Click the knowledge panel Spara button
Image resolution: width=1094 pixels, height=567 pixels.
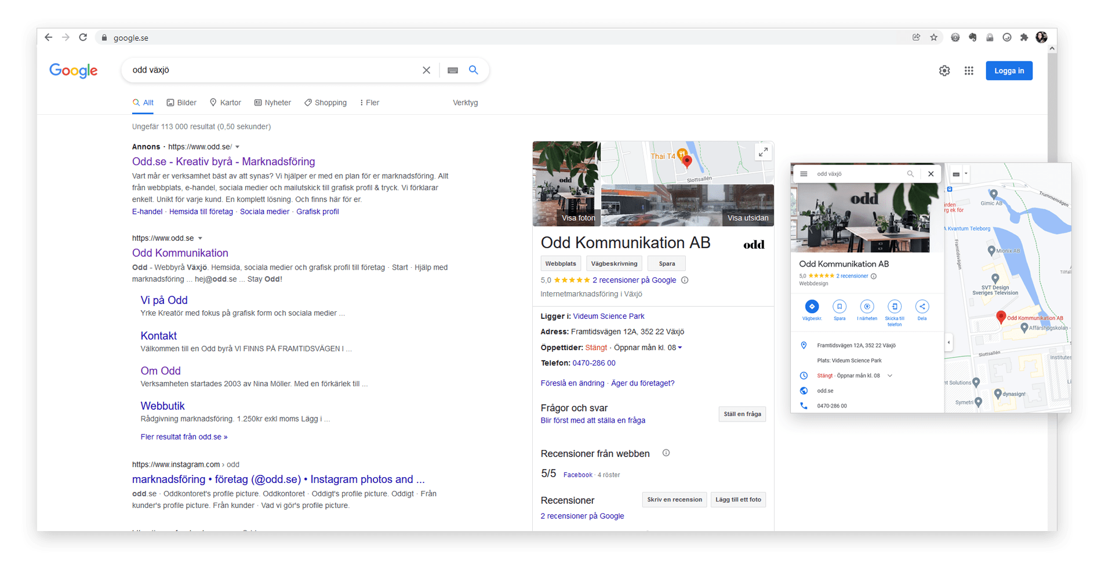[x=667, y=264]
